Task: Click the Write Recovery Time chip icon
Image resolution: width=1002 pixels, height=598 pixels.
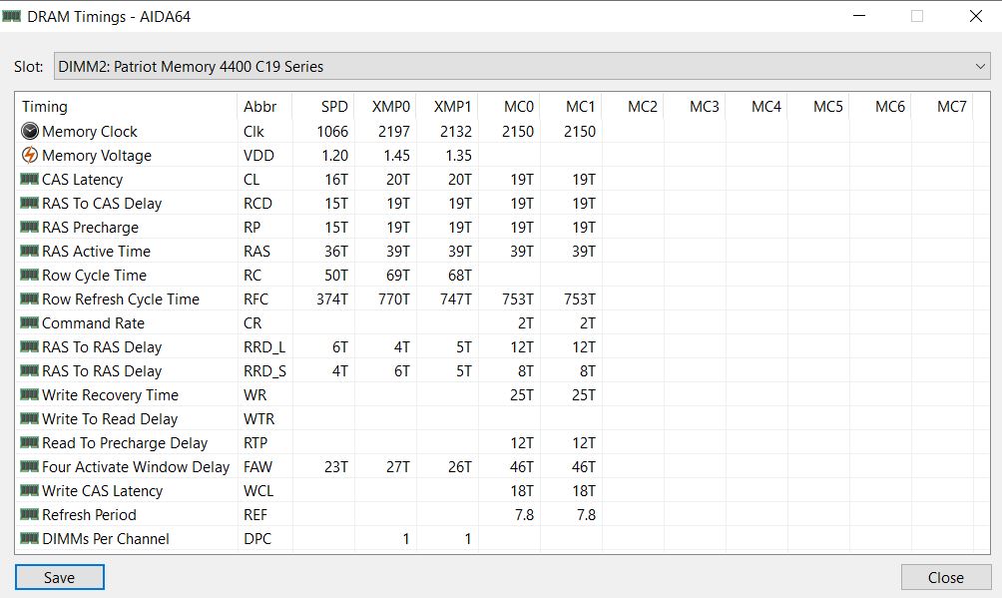Action: click(x=29, y=394)
